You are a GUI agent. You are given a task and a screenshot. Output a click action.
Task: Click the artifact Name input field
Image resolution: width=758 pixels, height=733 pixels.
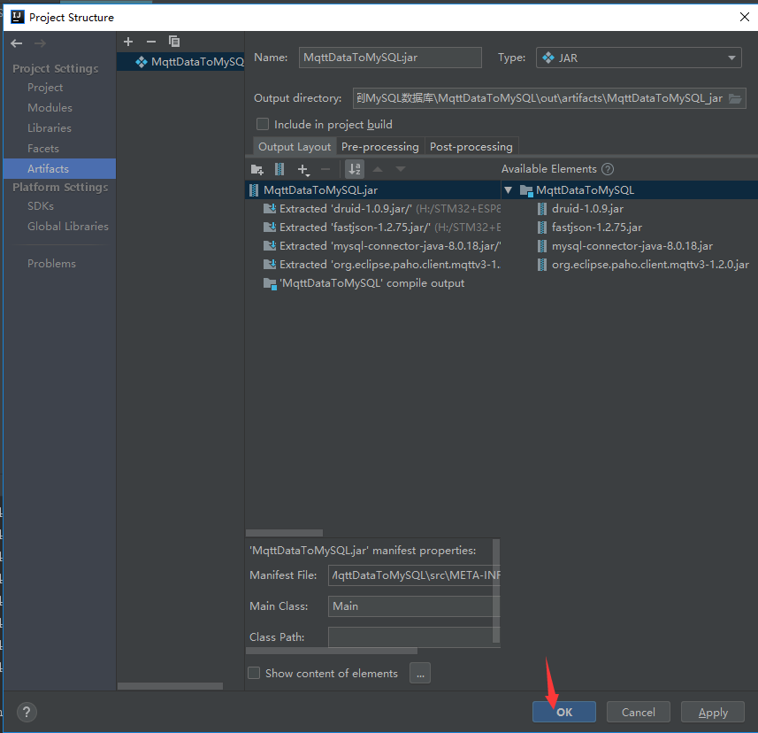tap(390, 58)
